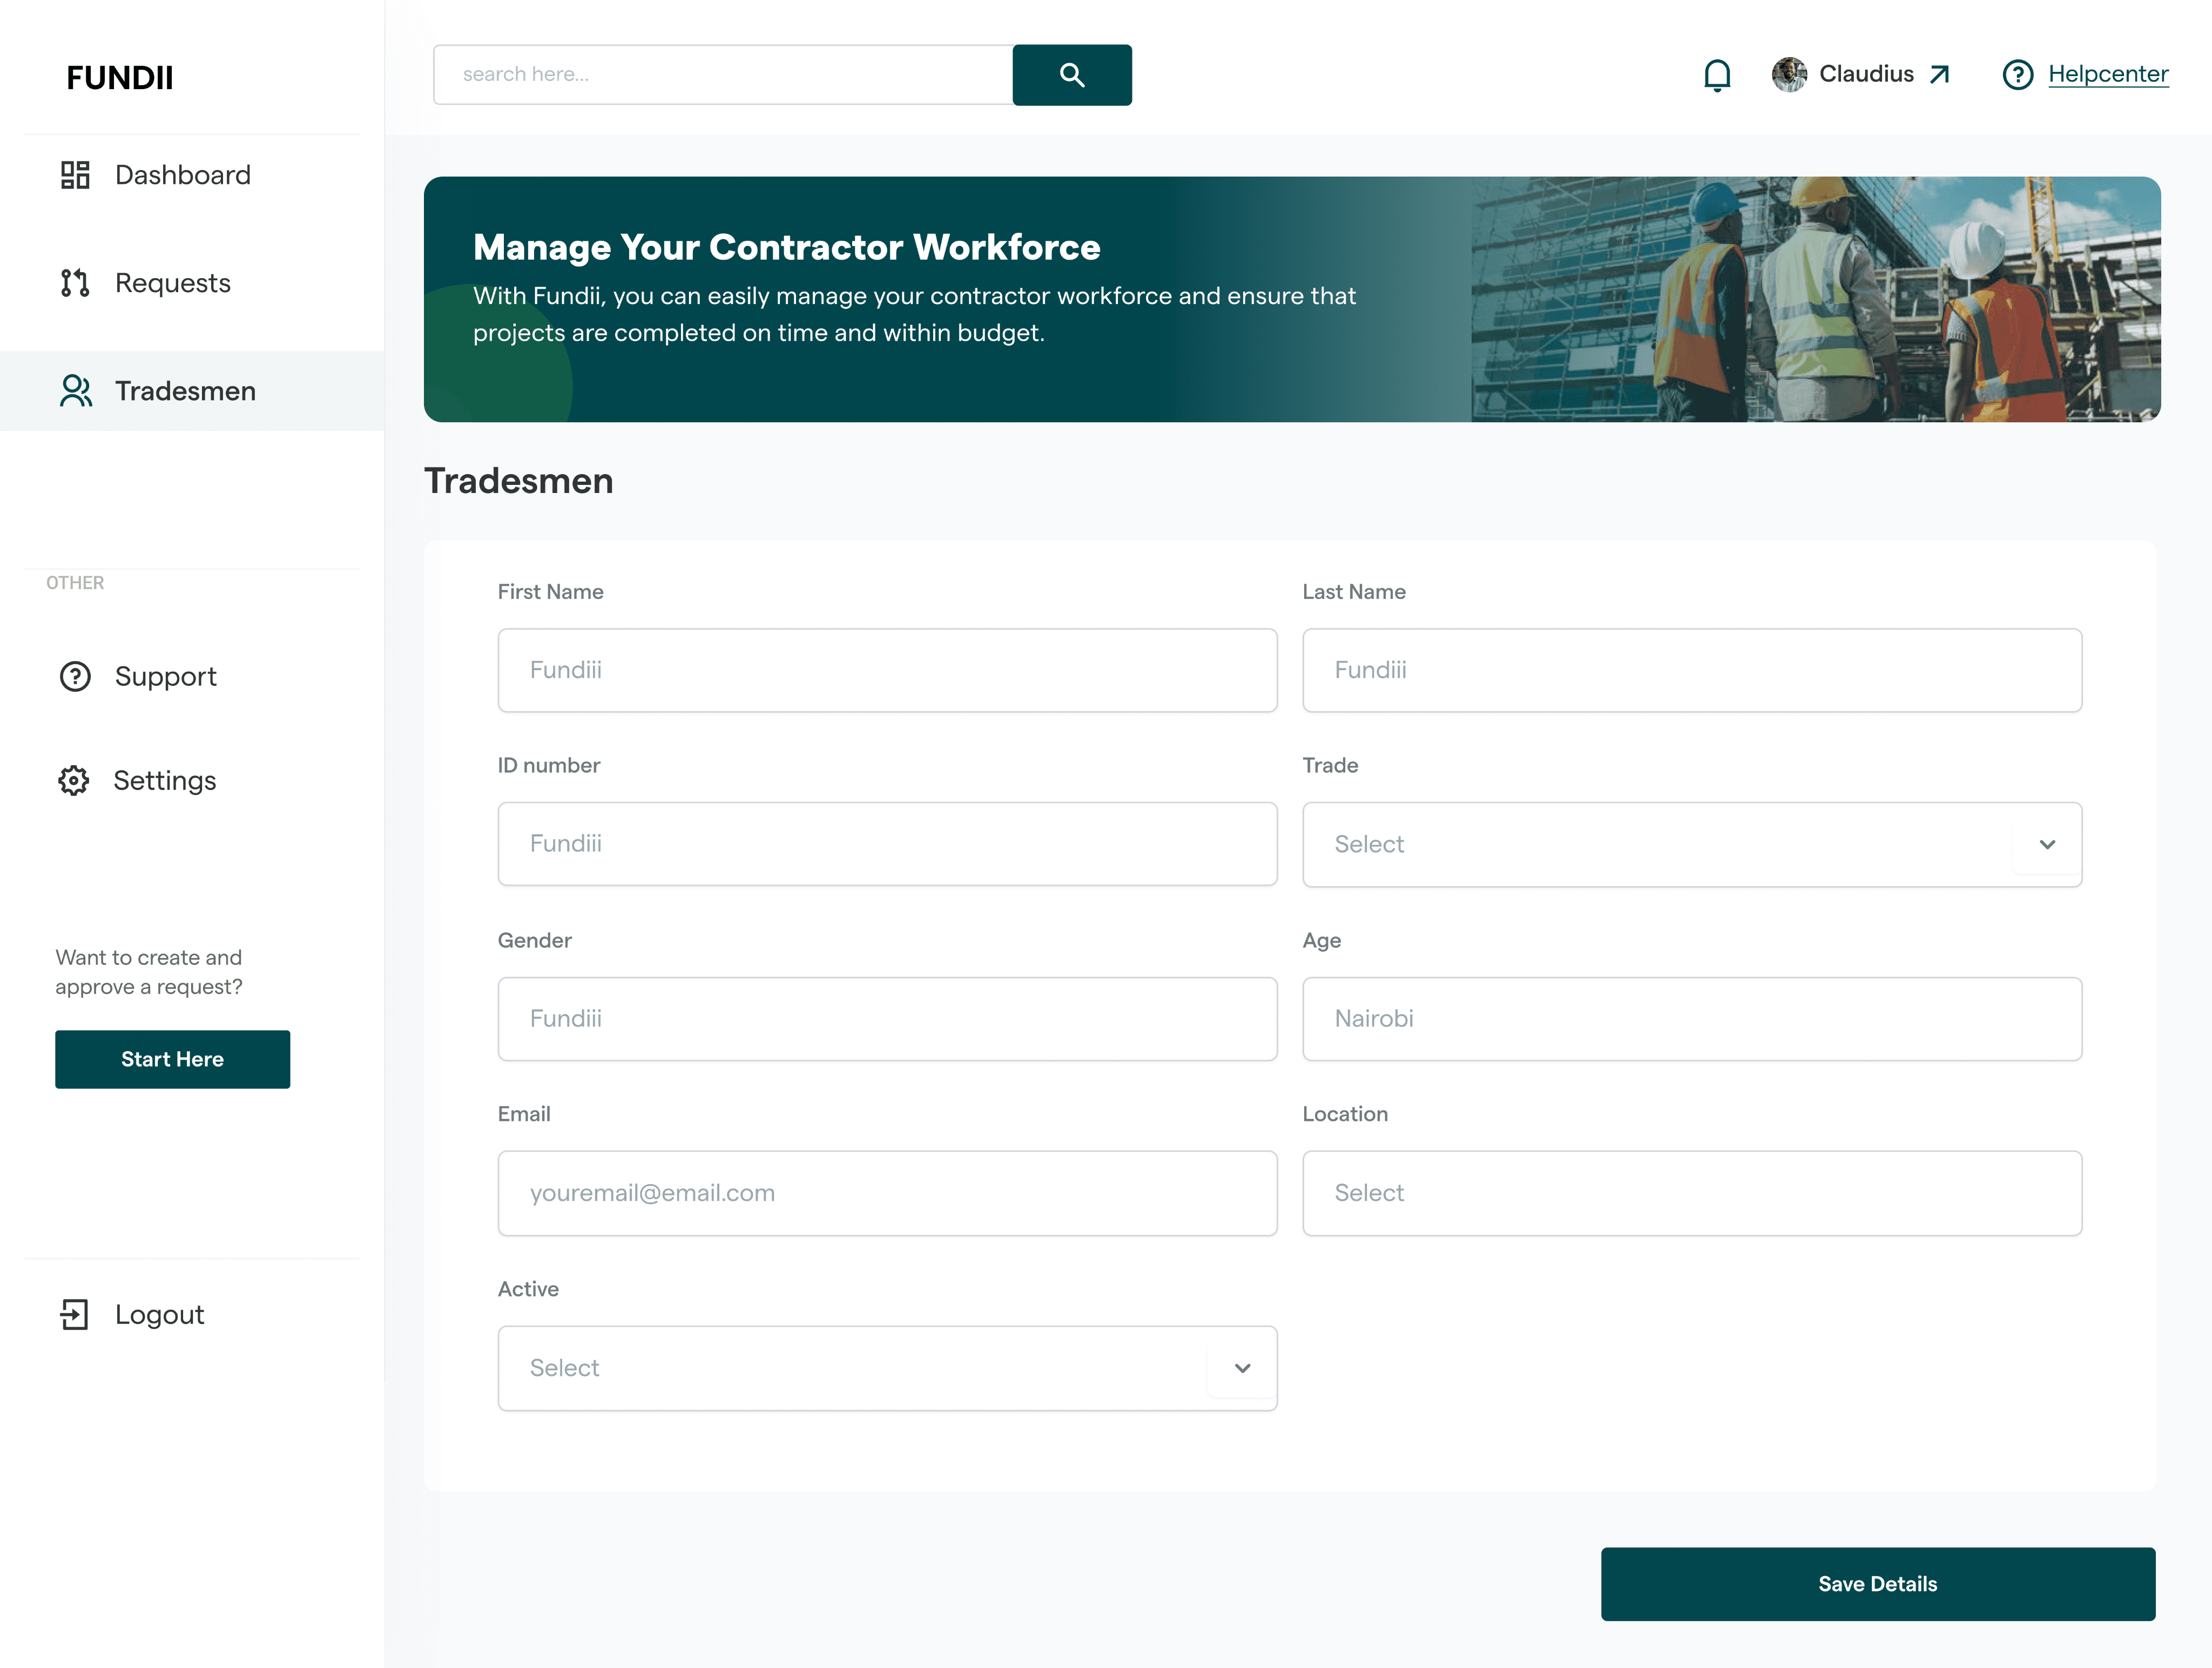The height and width of the screenshot is (1668, 2212).
Task: Click the banner description paragraph
Action: coord(914,314)
